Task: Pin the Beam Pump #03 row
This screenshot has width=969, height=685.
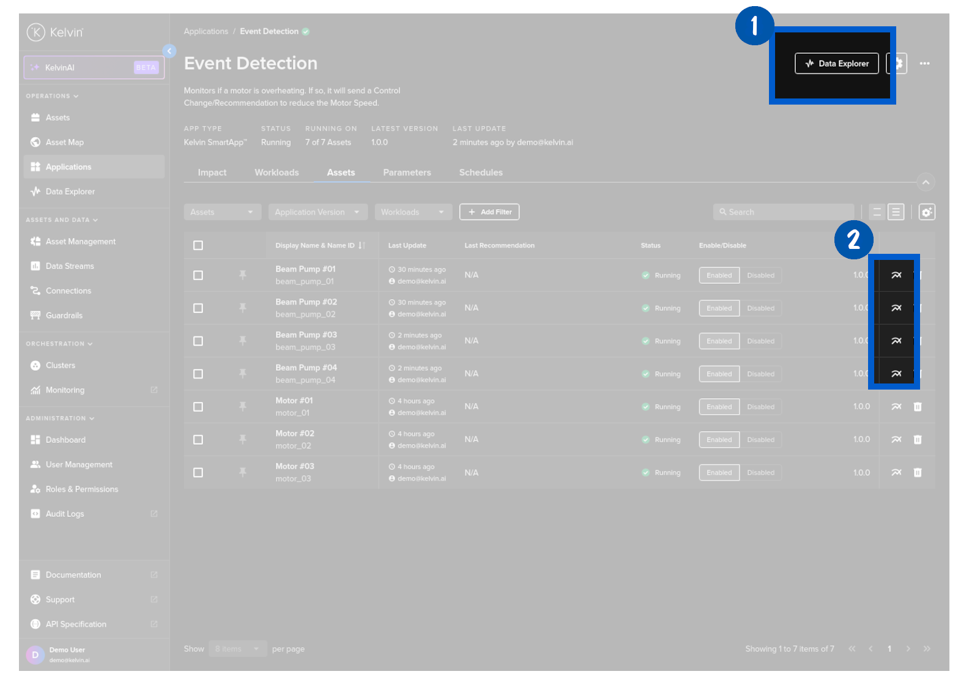Action: (243, 341)
